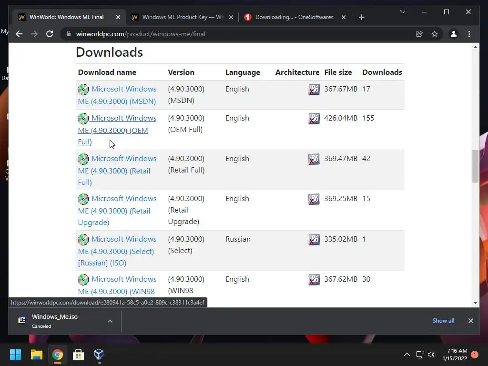Click the disc icon beside the OEM Full download
Viewport: 488px width, 366px height.
[83, 118]
